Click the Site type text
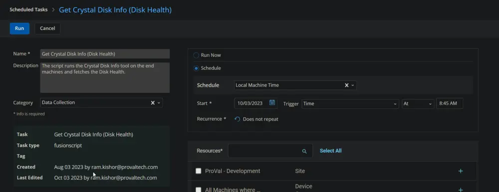 pos(300,171)
